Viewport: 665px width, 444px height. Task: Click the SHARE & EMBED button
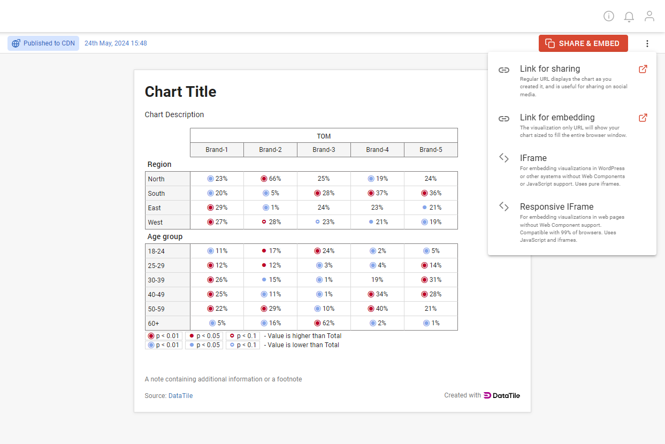click(x=583, y=43)
